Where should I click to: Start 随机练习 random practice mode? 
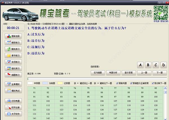point(13,49)
